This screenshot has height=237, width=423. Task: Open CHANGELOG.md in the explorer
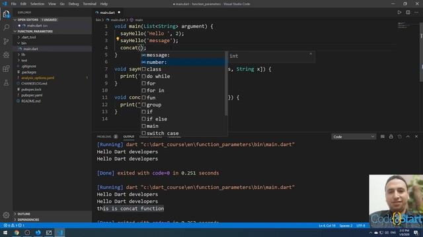[34, 84]
